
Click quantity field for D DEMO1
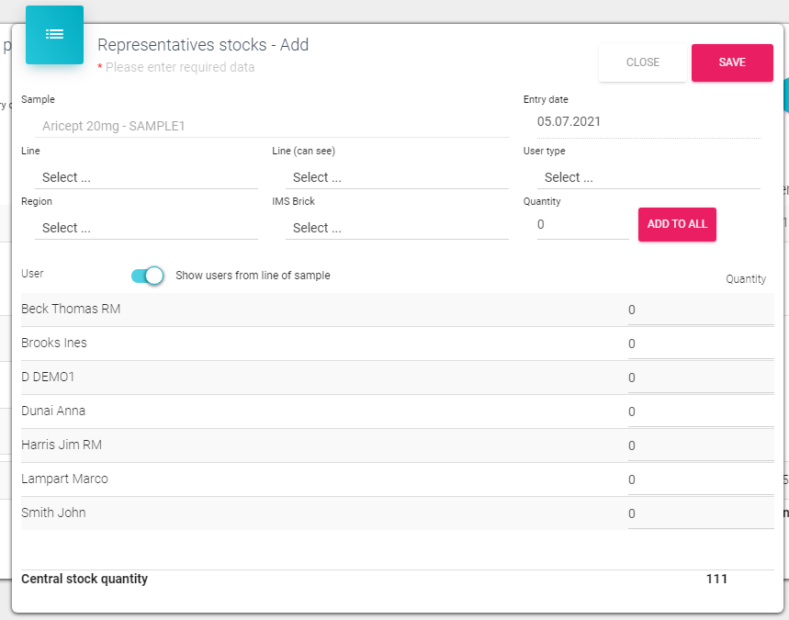[x=700, y=378]
